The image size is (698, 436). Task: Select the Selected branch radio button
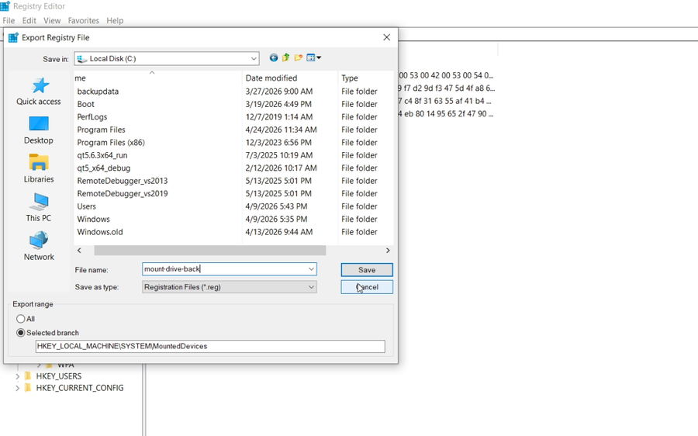[x=20, y=333]
